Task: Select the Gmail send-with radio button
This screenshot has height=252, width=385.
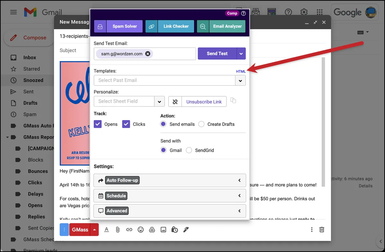Action: point(163,150)
